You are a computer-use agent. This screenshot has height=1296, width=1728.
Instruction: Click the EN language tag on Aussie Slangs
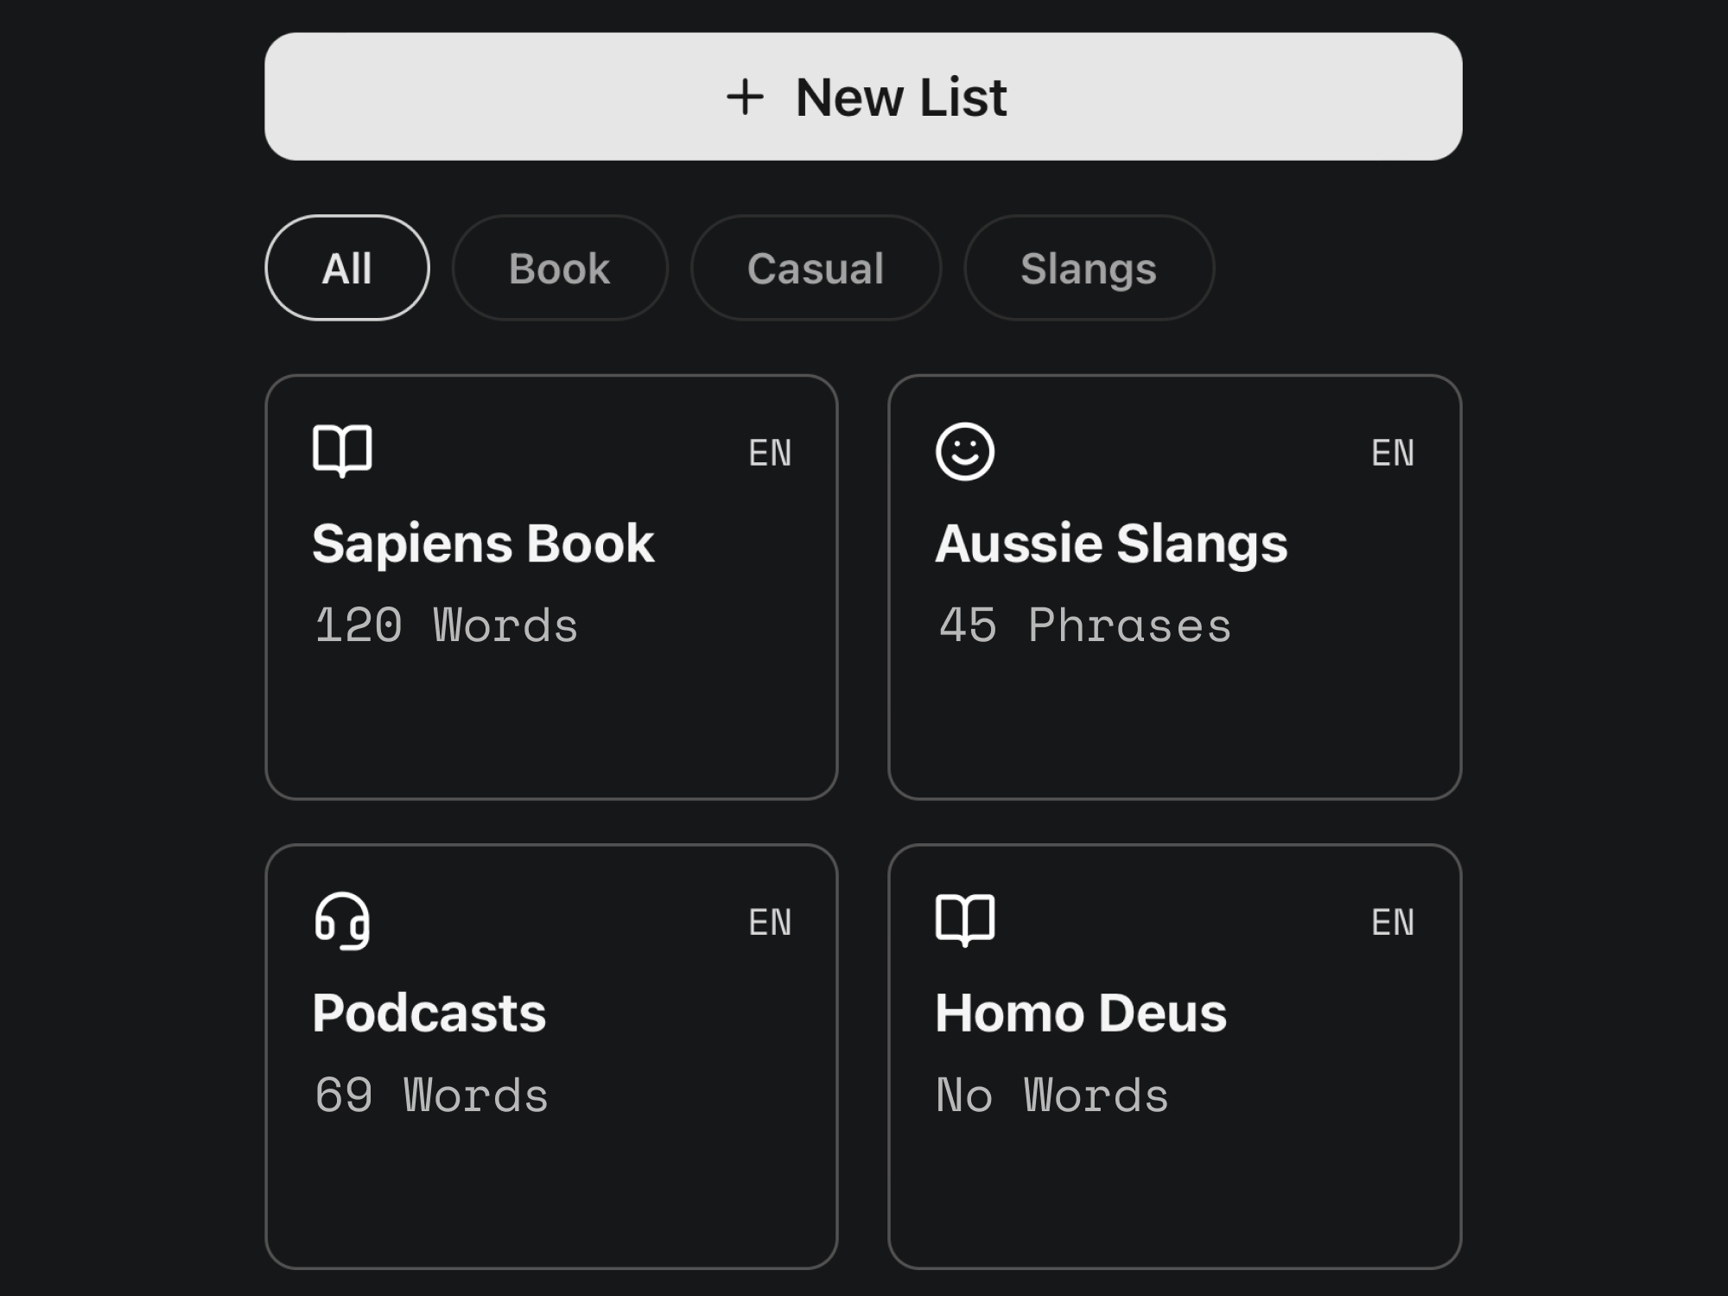coord(1393,453)
